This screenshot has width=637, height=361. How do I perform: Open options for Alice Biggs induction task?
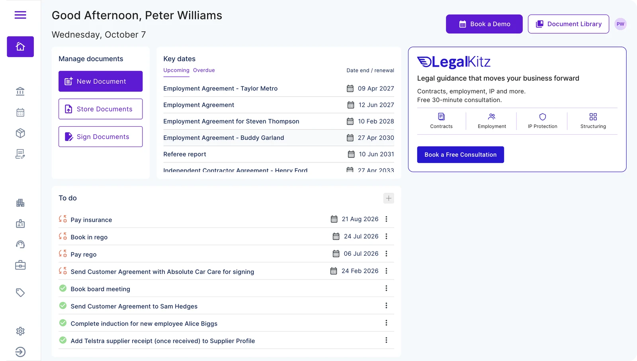[386, 323]
